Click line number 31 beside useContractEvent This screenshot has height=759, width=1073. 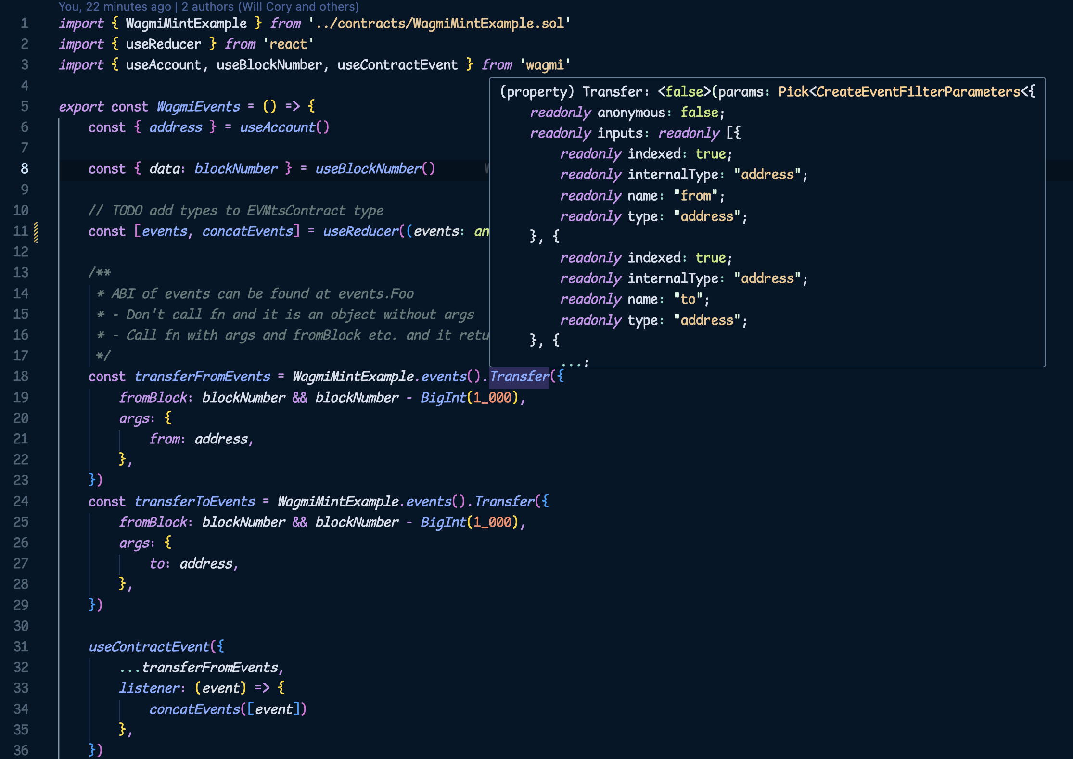coord(21,646)
